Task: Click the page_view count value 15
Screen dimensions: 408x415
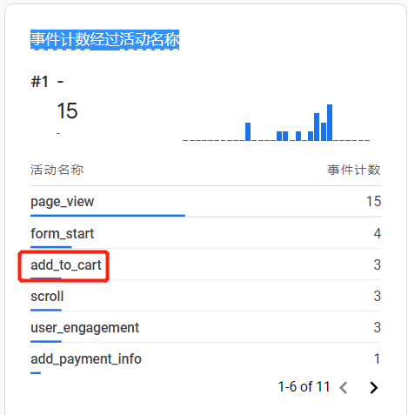Action: (x=373, y=201)
